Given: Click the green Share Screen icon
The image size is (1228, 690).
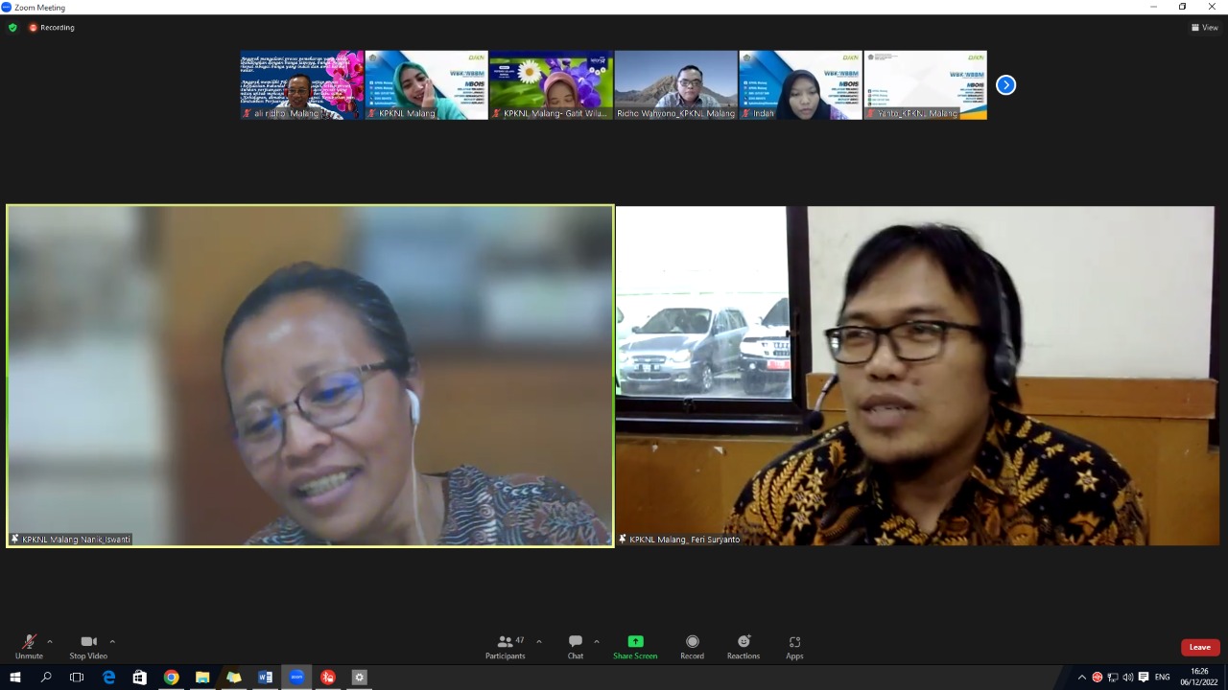Looking at the screenshot, I should click(x=635, y=642).
